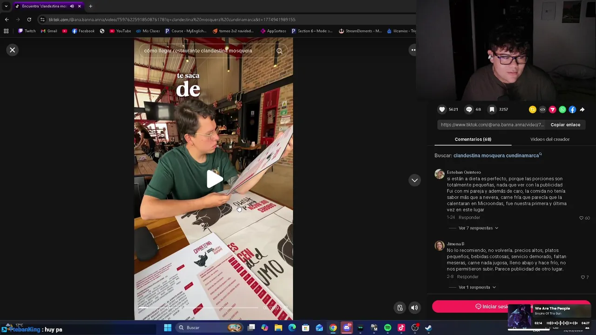Seek on the video progress bar
The width and height of the screenshot is (596, 335).
point(199,308)
